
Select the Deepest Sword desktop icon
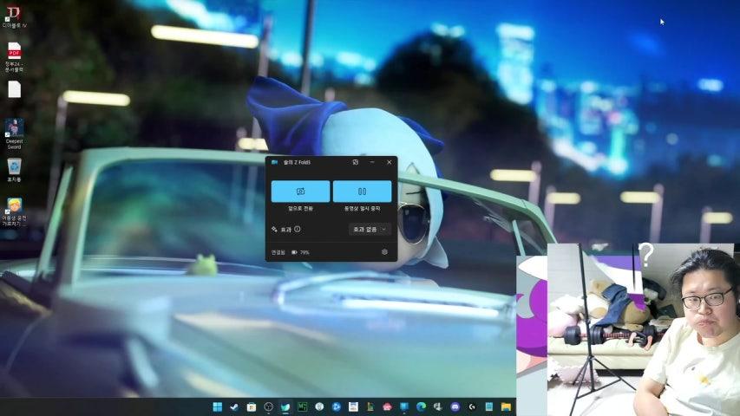pos(14,131)
